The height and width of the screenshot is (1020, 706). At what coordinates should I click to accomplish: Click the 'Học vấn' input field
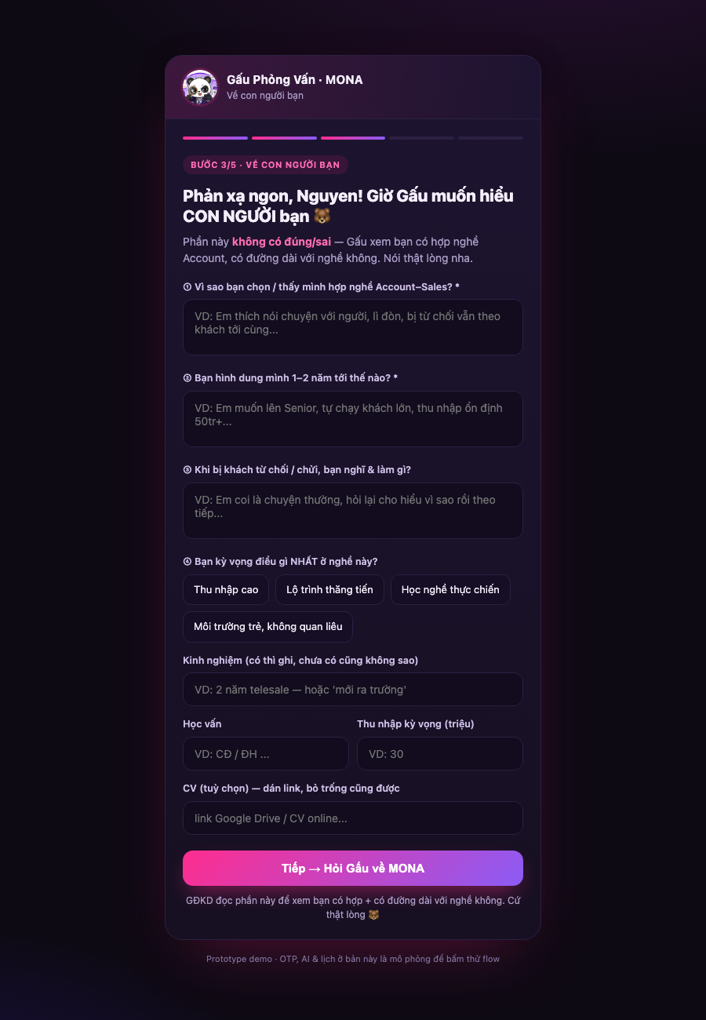tap(266, 754)
